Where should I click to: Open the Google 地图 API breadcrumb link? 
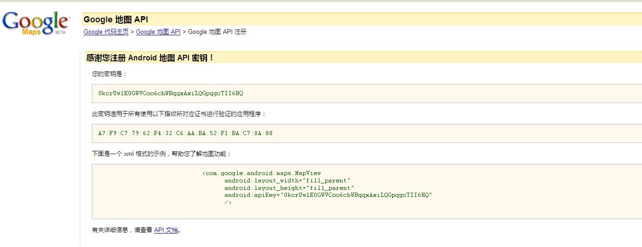(x=158, y=32)
